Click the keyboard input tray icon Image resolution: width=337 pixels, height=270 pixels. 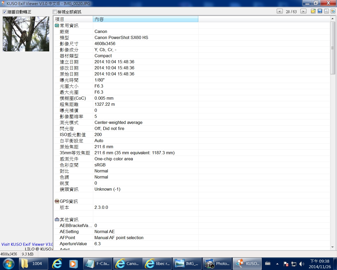coord(268,263)
